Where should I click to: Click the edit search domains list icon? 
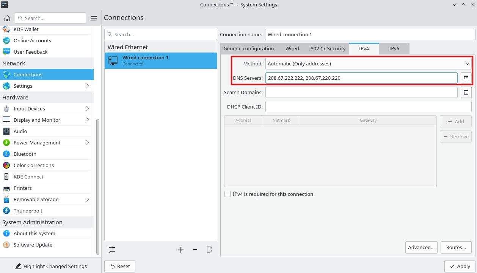point(466,92)
